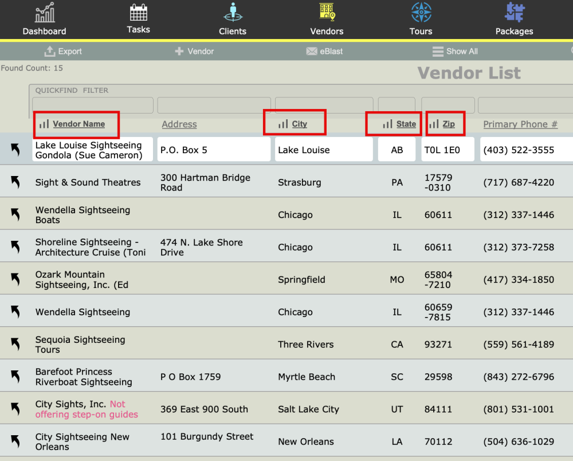Open the Vendors building icon

click(x=327, y=12)
